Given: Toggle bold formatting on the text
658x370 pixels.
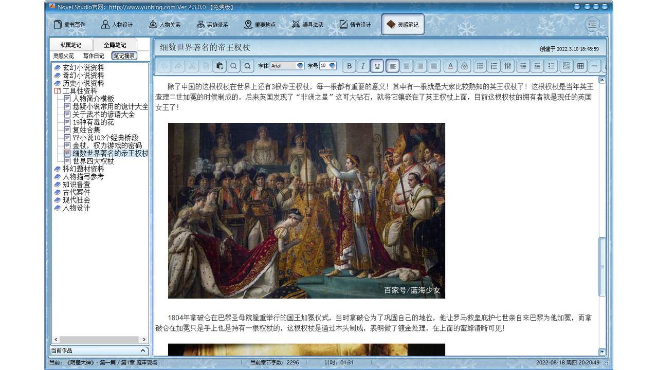Looking at the screenshot, I should coord(349,66).
